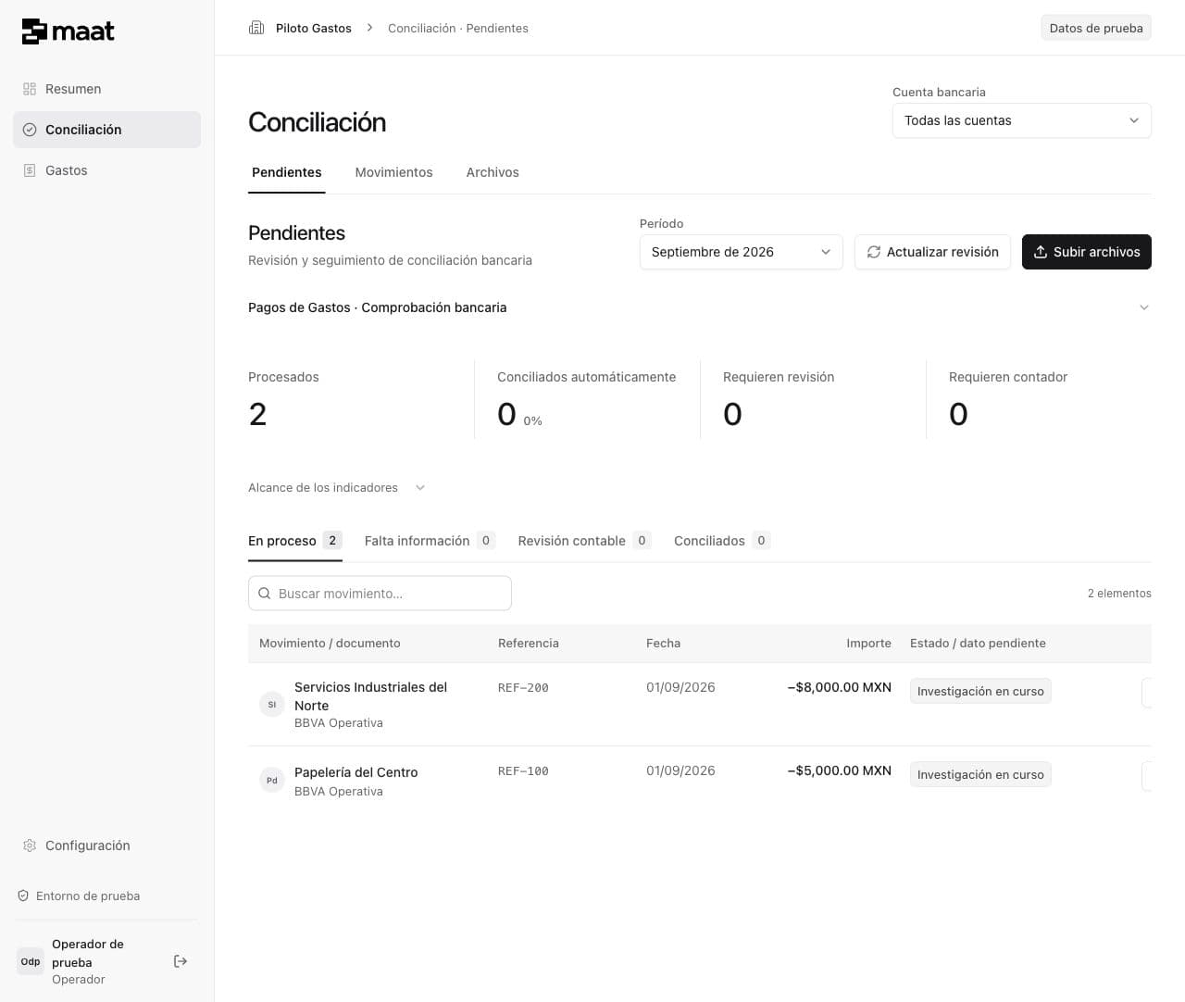Click amount −$8,000.00 MXN
The width and height of the screenshot is (1185, 1002).
(x=840, y=687)
